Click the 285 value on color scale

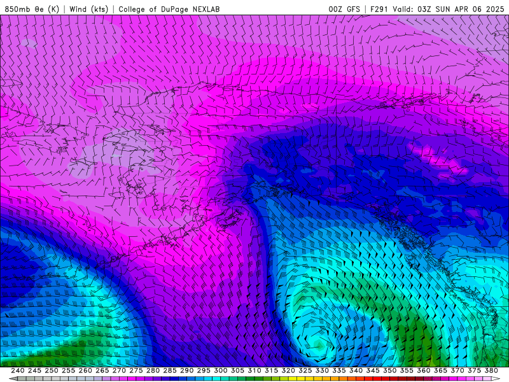click(170, 371)
